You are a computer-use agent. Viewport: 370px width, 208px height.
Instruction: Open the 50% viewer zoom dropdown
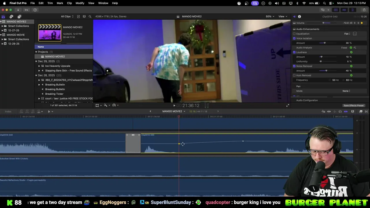point(270,16)
